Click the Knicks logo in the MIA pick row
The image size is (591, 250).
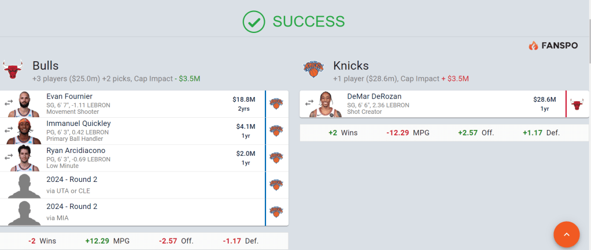(x=276, y=212)
